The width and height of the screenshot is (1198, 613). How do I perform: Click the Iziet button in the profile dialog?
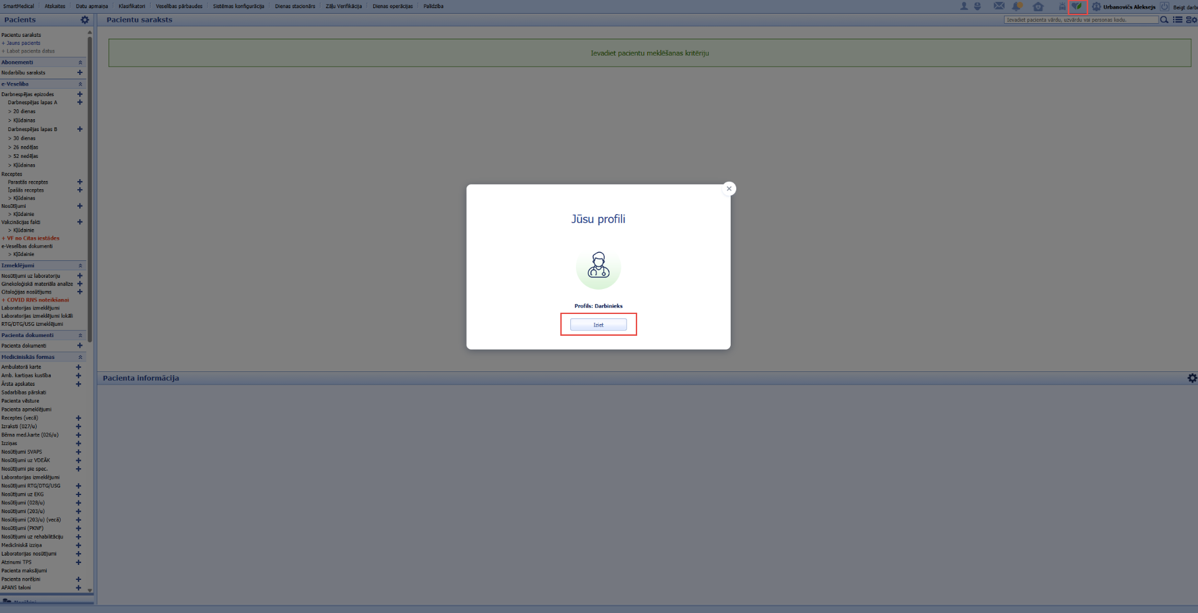(x=598, y=325)
